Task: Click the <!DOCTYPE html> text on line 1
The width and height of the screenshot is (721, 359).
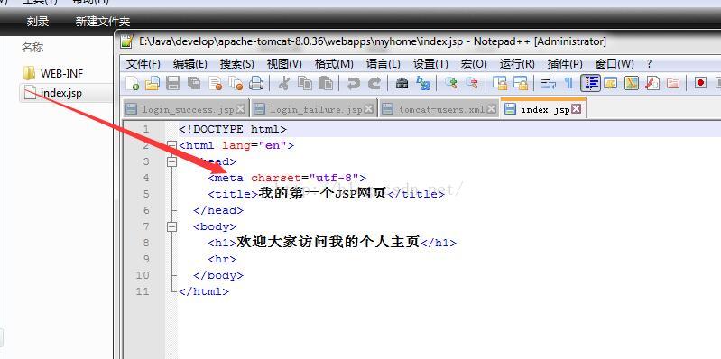Action: click(x=233, y=129)
